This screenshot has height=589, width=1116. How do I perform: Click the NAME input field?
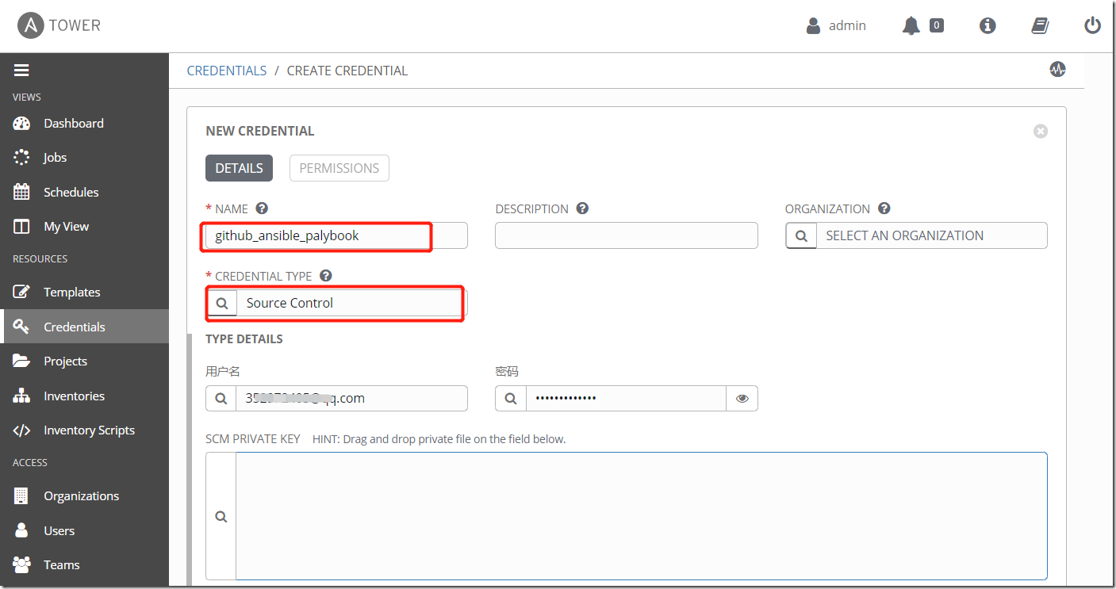click(336, 235)
